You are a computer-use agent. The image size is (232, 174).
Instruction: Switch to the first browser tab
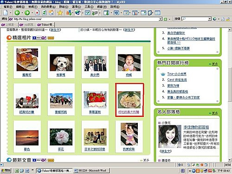tap(9, 25)
